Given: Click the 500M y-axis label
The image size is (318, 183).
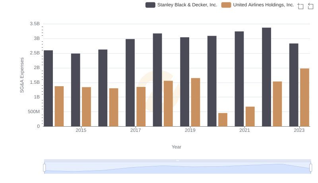Looking at the screenshot, I should (x=34, y=112).
